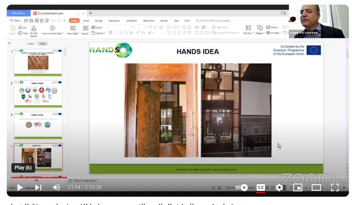Viewport: 352px width, 205px height.
Task: Pick the font color swatch
Action: [x=131, y=33]
